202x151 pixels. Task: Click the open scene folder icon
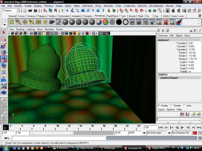pyautogui.click(x=30, y=10)
